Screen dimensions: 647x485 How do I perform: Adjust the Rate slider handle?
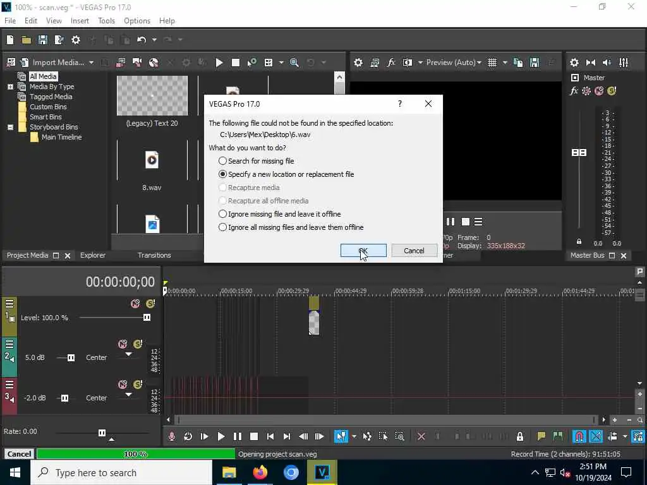102,433
